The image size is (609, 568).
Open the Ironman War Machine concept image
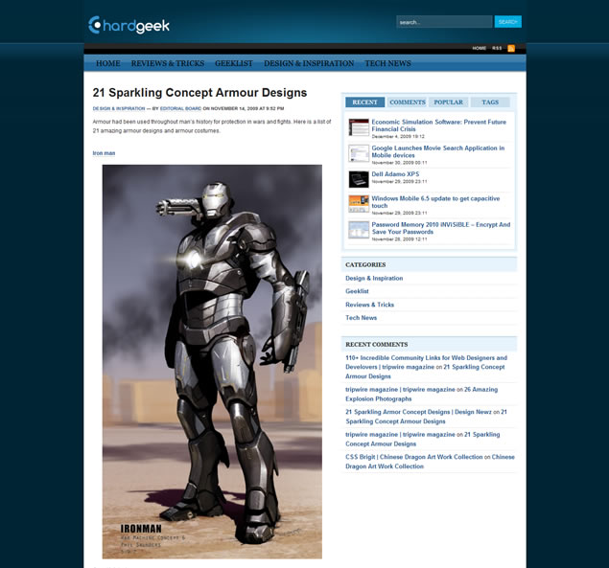[212, 362]
